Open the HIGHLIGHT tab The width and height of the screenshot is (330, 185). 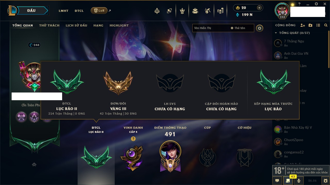119,25
